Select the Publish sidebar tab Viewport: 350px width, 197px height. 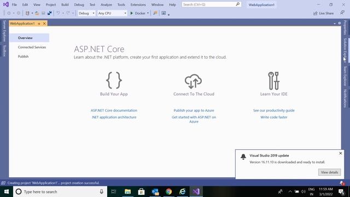pos(23,56)
